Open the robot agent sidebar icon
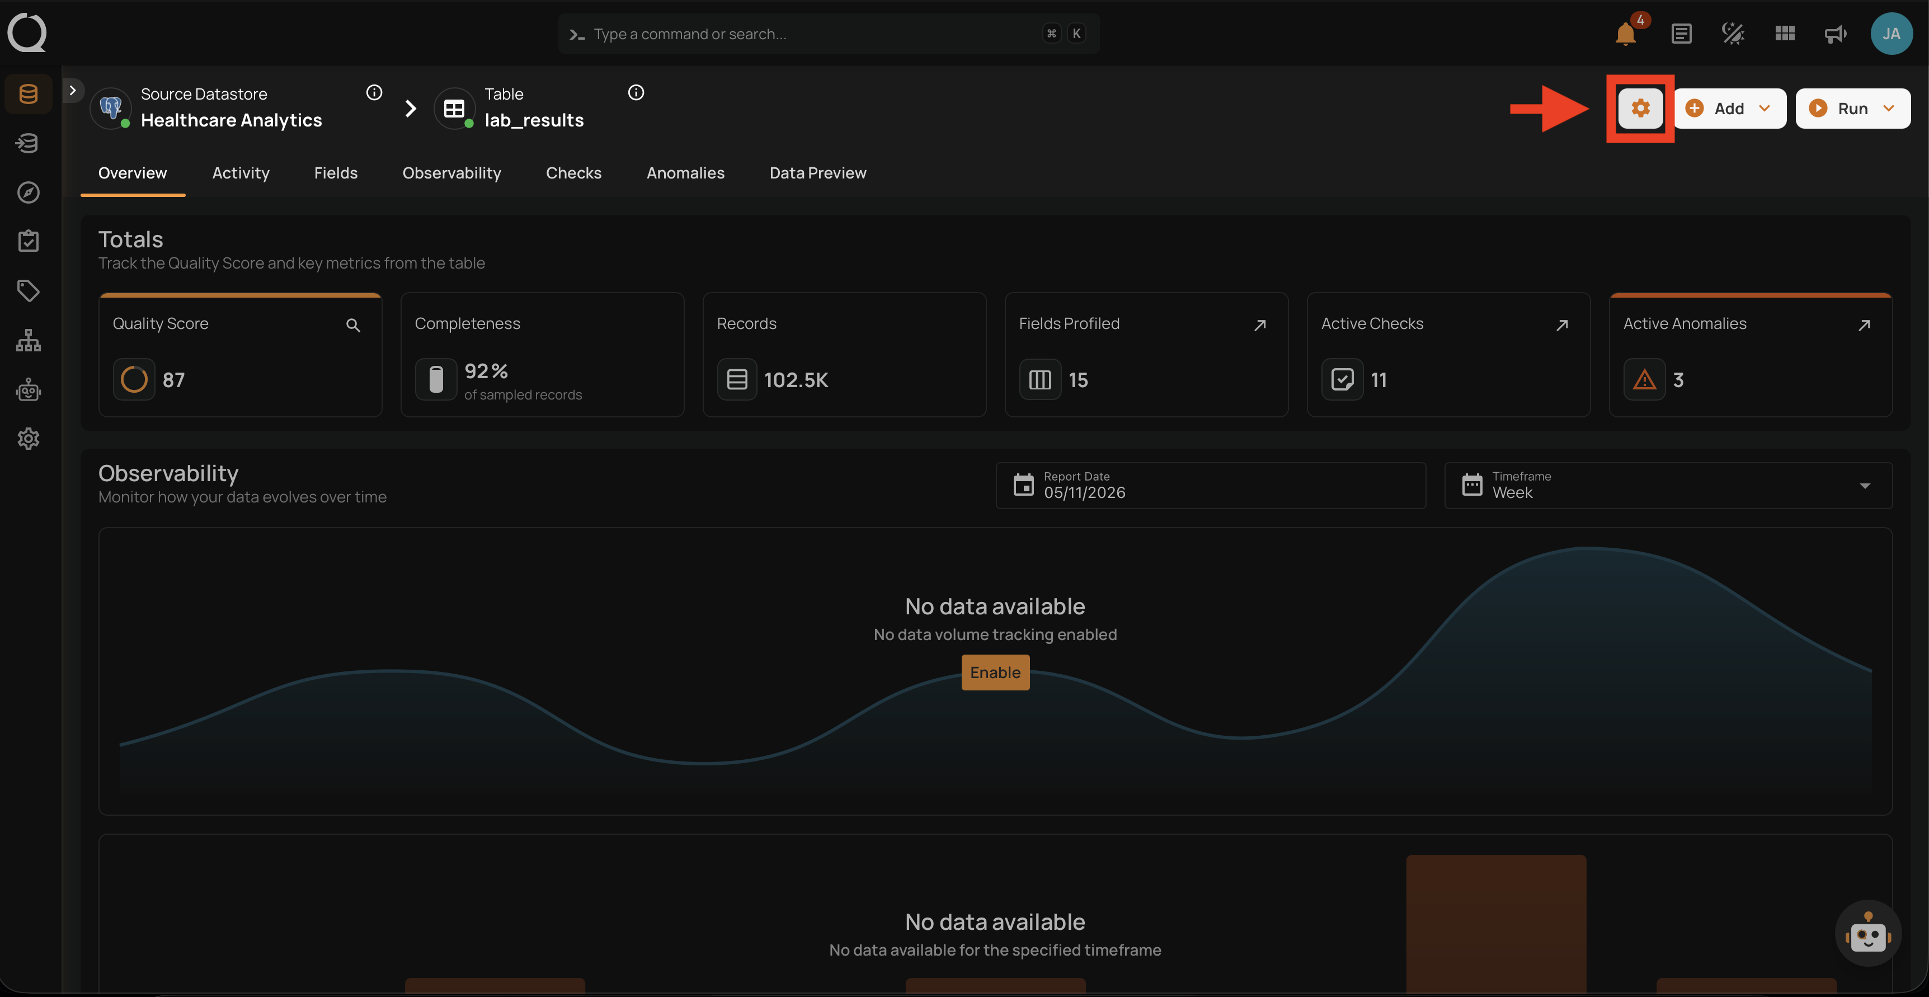Screen dimensions: 1929x997 coord(29,389)
